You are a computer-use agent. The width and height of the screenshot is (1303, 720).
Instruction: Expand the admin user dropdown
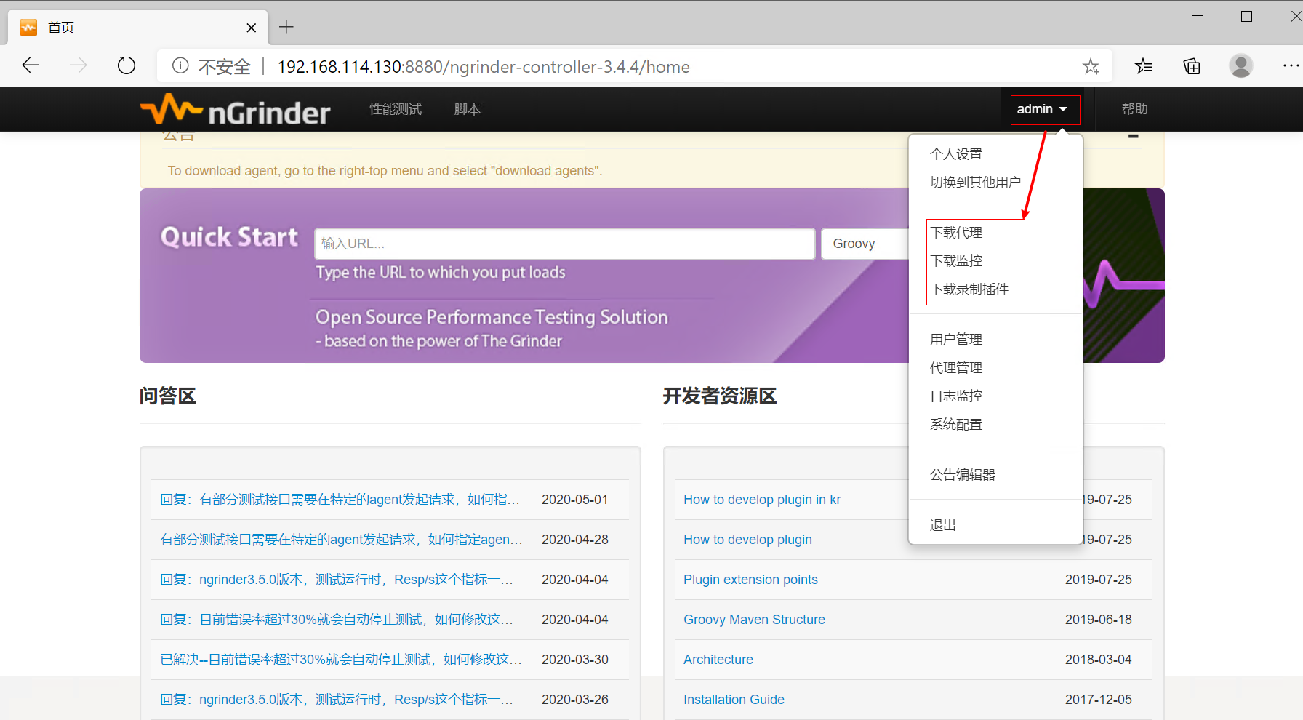tap(1044, 109)
